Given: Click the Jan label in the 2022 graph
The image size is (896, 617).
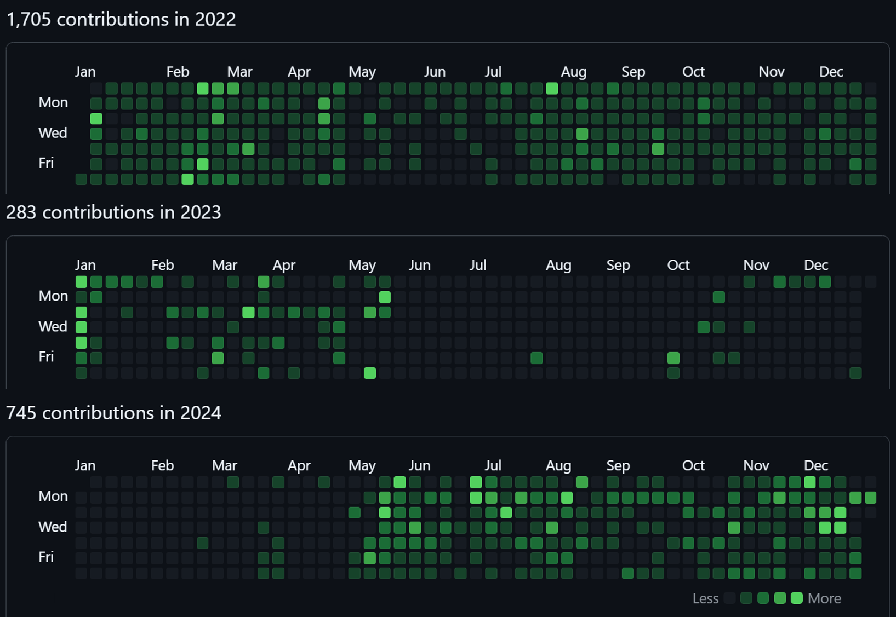Looking at the screenshot, I should pyautogui.click(x=85, y=72).
